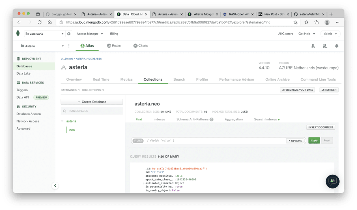
Task: Collapse the sidebar with the chevron button
Action: click(x=55, y=186)
